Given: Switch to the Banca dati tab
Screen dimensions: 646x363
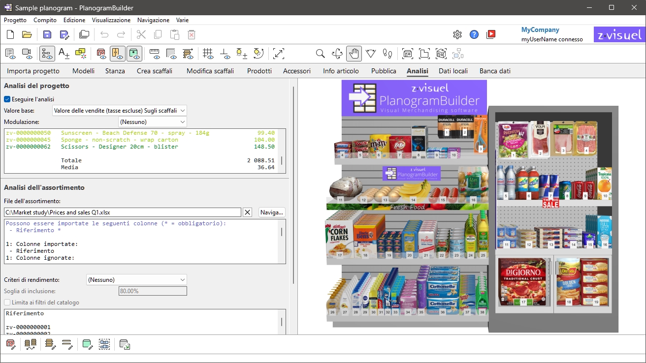Looking at the screenshot, I should click(x=495, y=71).
